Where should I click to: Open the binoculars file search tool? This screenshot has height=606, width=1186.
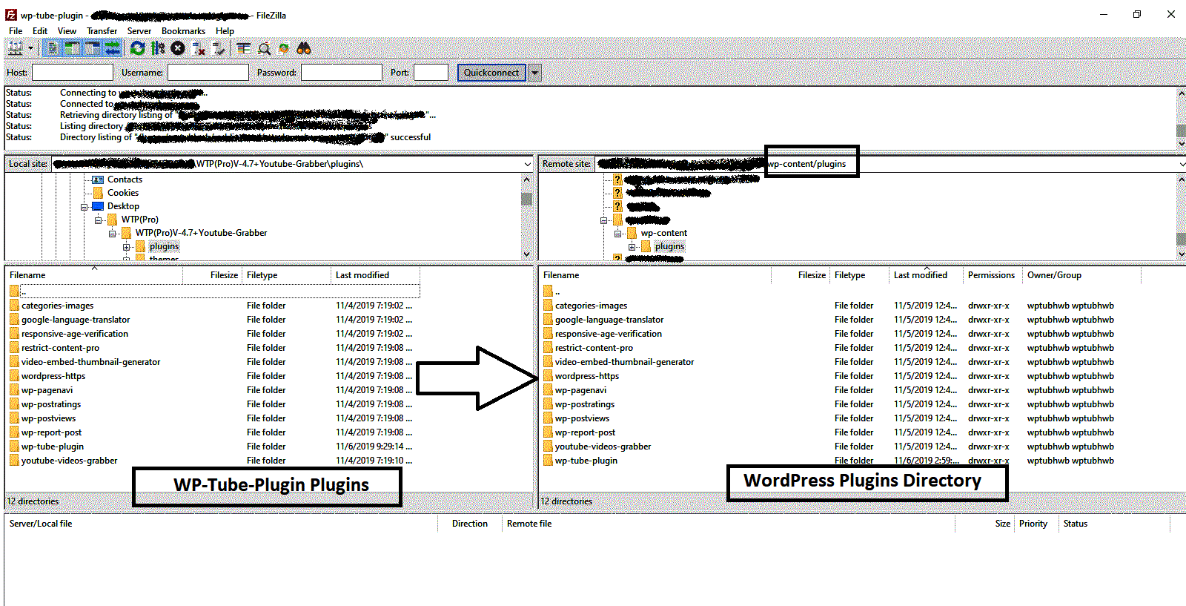304,49
